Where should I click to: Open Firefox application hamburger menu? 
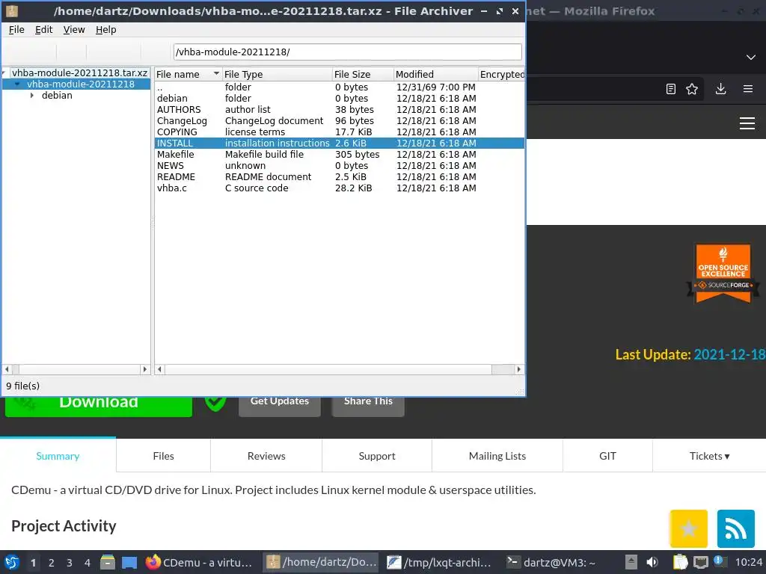point(747,89)
